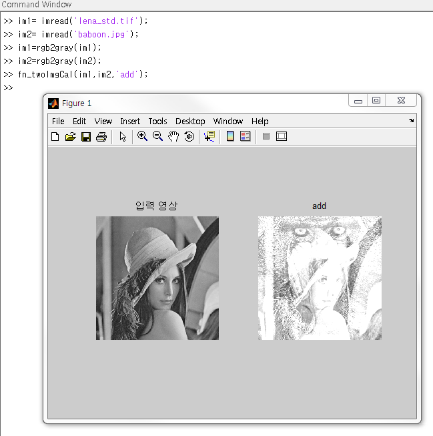
Task: Enable the Rotate 3D tool
Action: tap(189, 136)
